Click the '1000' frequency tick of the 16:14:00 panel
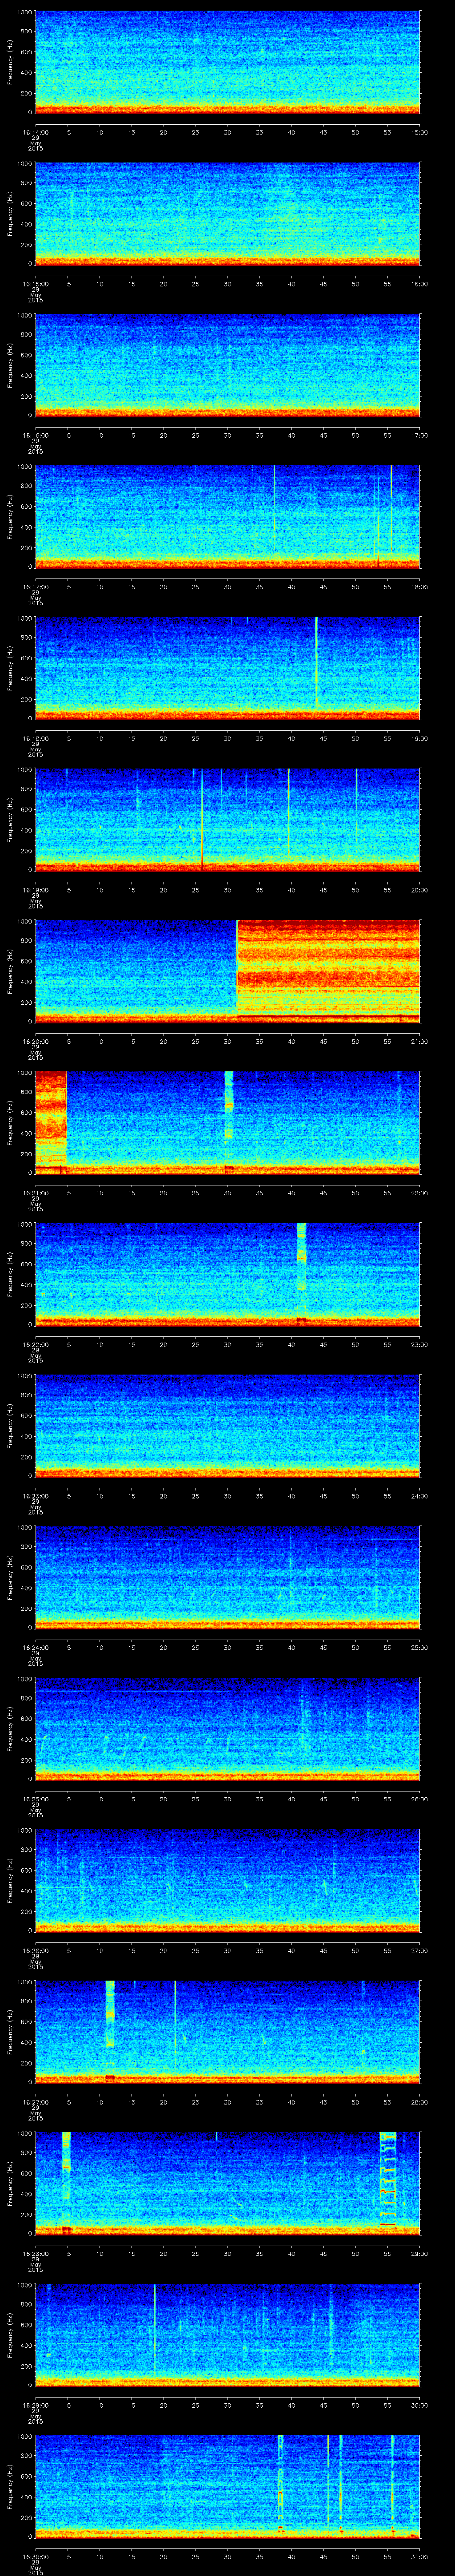Image resolution: width=455 pixels, height=2576 pixels. [x=25, y=13]
